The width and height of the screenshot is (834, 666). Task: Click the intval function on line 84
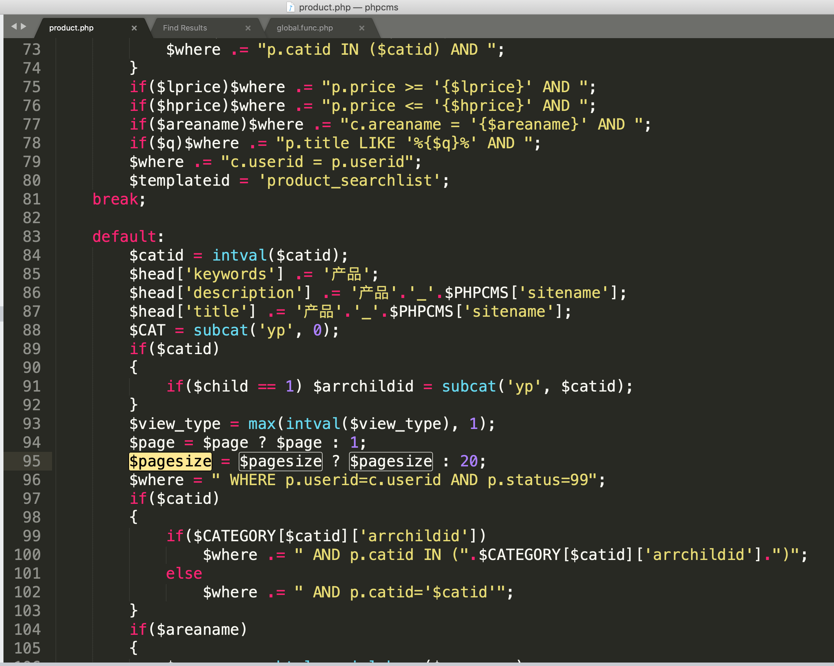tap(239, 255)
